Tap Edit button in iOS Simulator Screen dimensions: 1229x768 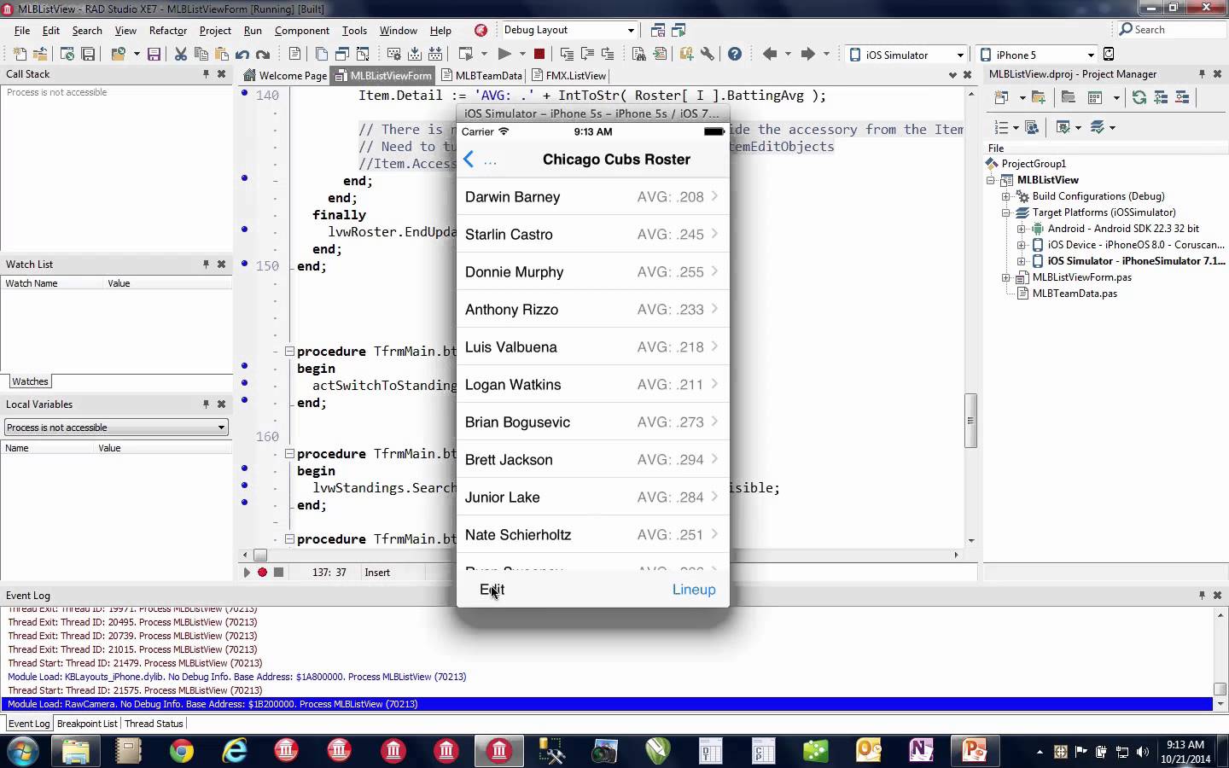click(492, 590)
